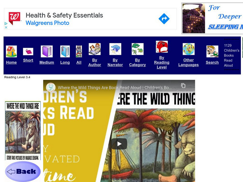The width and height of the screenshot is (243, 182).
Task: Open the All books link
Action: pos(79,62)
